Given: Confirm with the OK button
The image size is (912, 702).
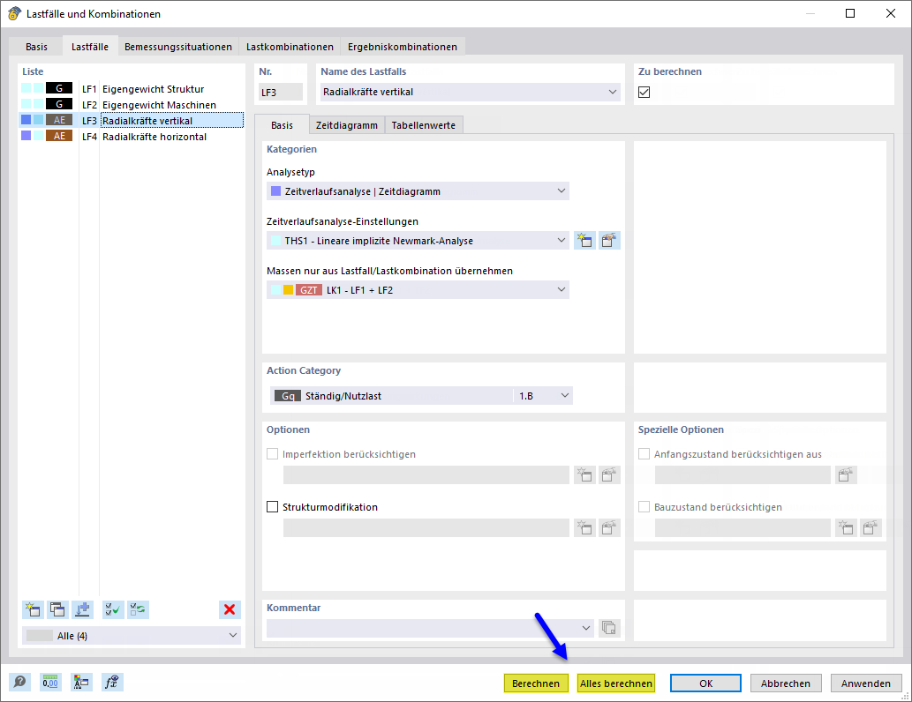Looking at the screenshot, I should coord(705,683).
